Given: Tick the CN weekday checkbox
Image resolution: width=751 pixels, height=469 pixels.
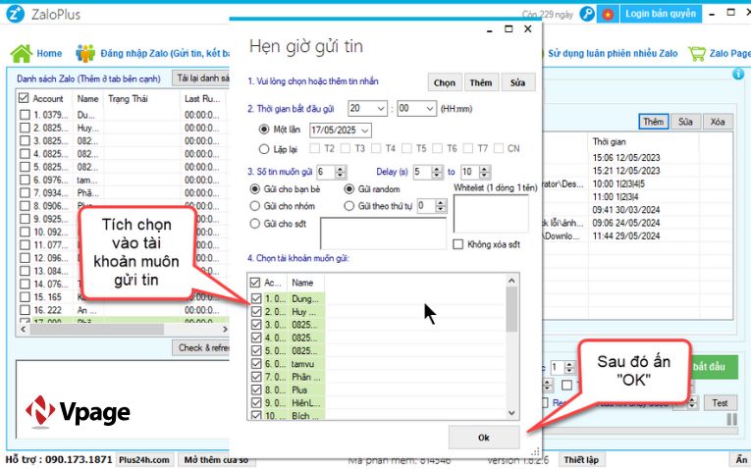Looking at the screenshot, I should click(499, 148).
